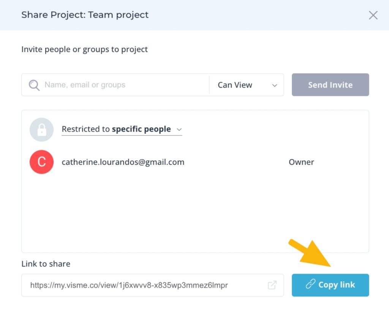Click the Copy link button
This screenshot has height=311, width=389.
point(330,285)
